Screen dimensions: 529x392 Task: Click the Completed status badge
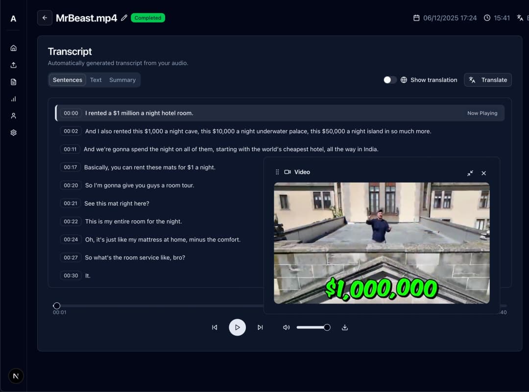pyautogui.click(x=148, y=18)
